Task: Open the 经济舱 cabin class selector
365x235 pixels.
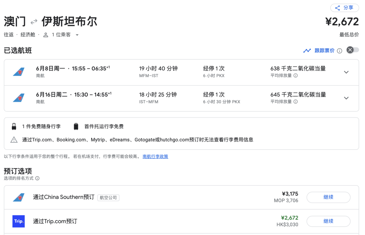Action: click(x=27, y=34)
